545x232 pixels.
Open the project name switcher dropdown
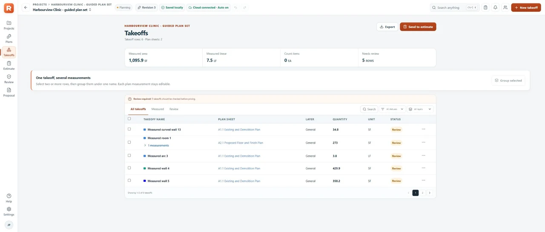coord(62,9)
